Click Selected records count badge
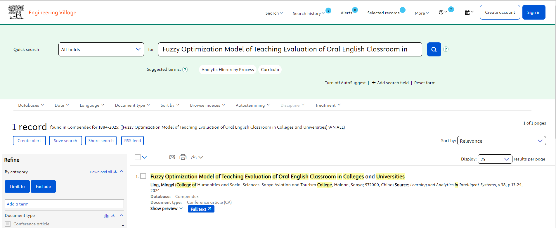Image resolution: width=556 pixels, height=228 pixels. (x=403, y=10)
